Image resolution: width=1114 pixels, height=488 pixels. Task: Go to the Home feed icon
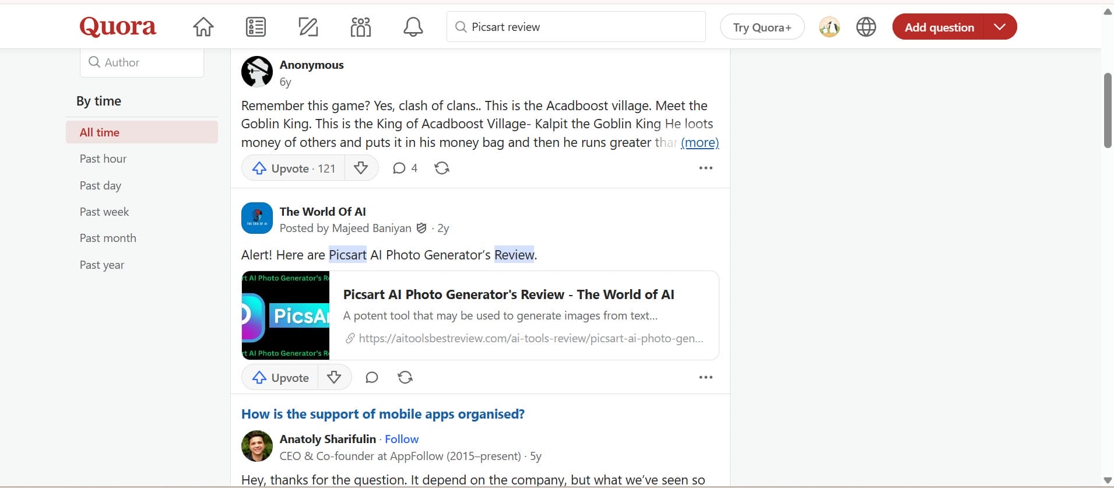pos(203,27)
